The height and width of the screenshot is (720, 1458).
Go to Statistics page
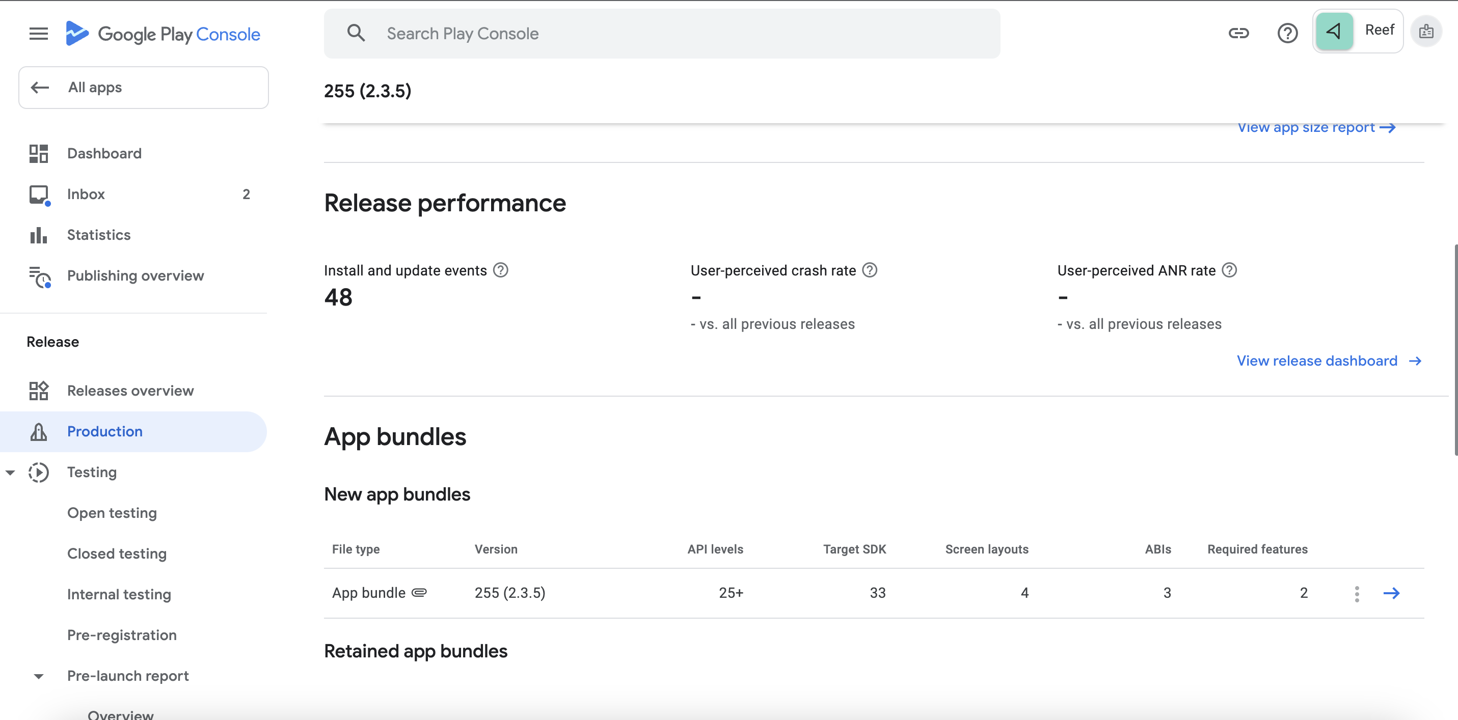[x=99, y=235]
